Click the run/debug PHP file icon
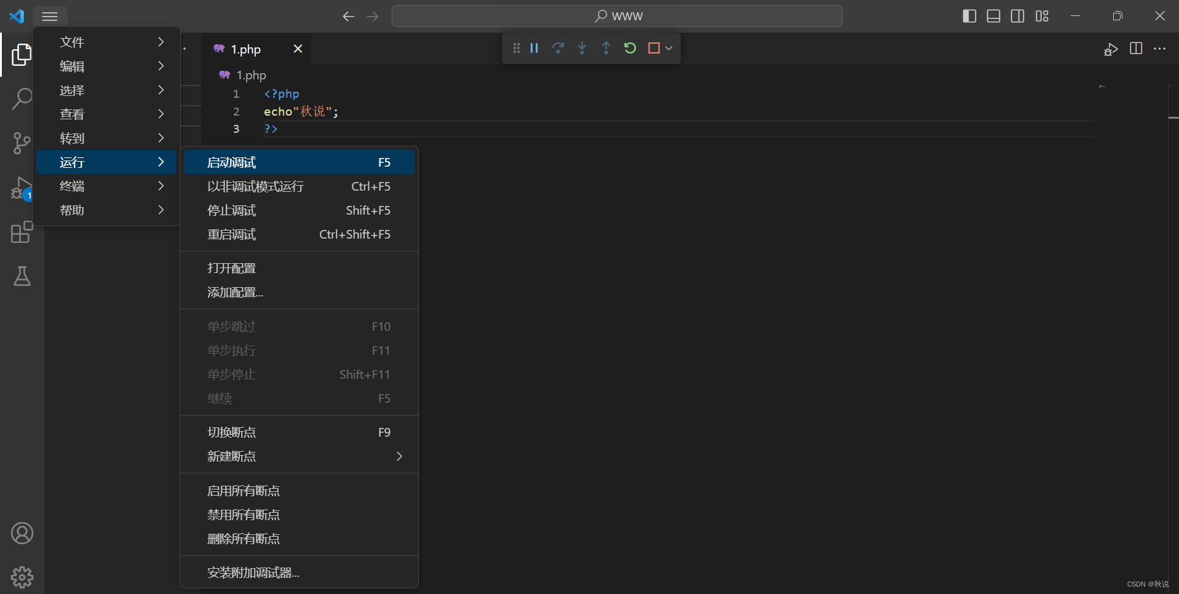 1111,49
